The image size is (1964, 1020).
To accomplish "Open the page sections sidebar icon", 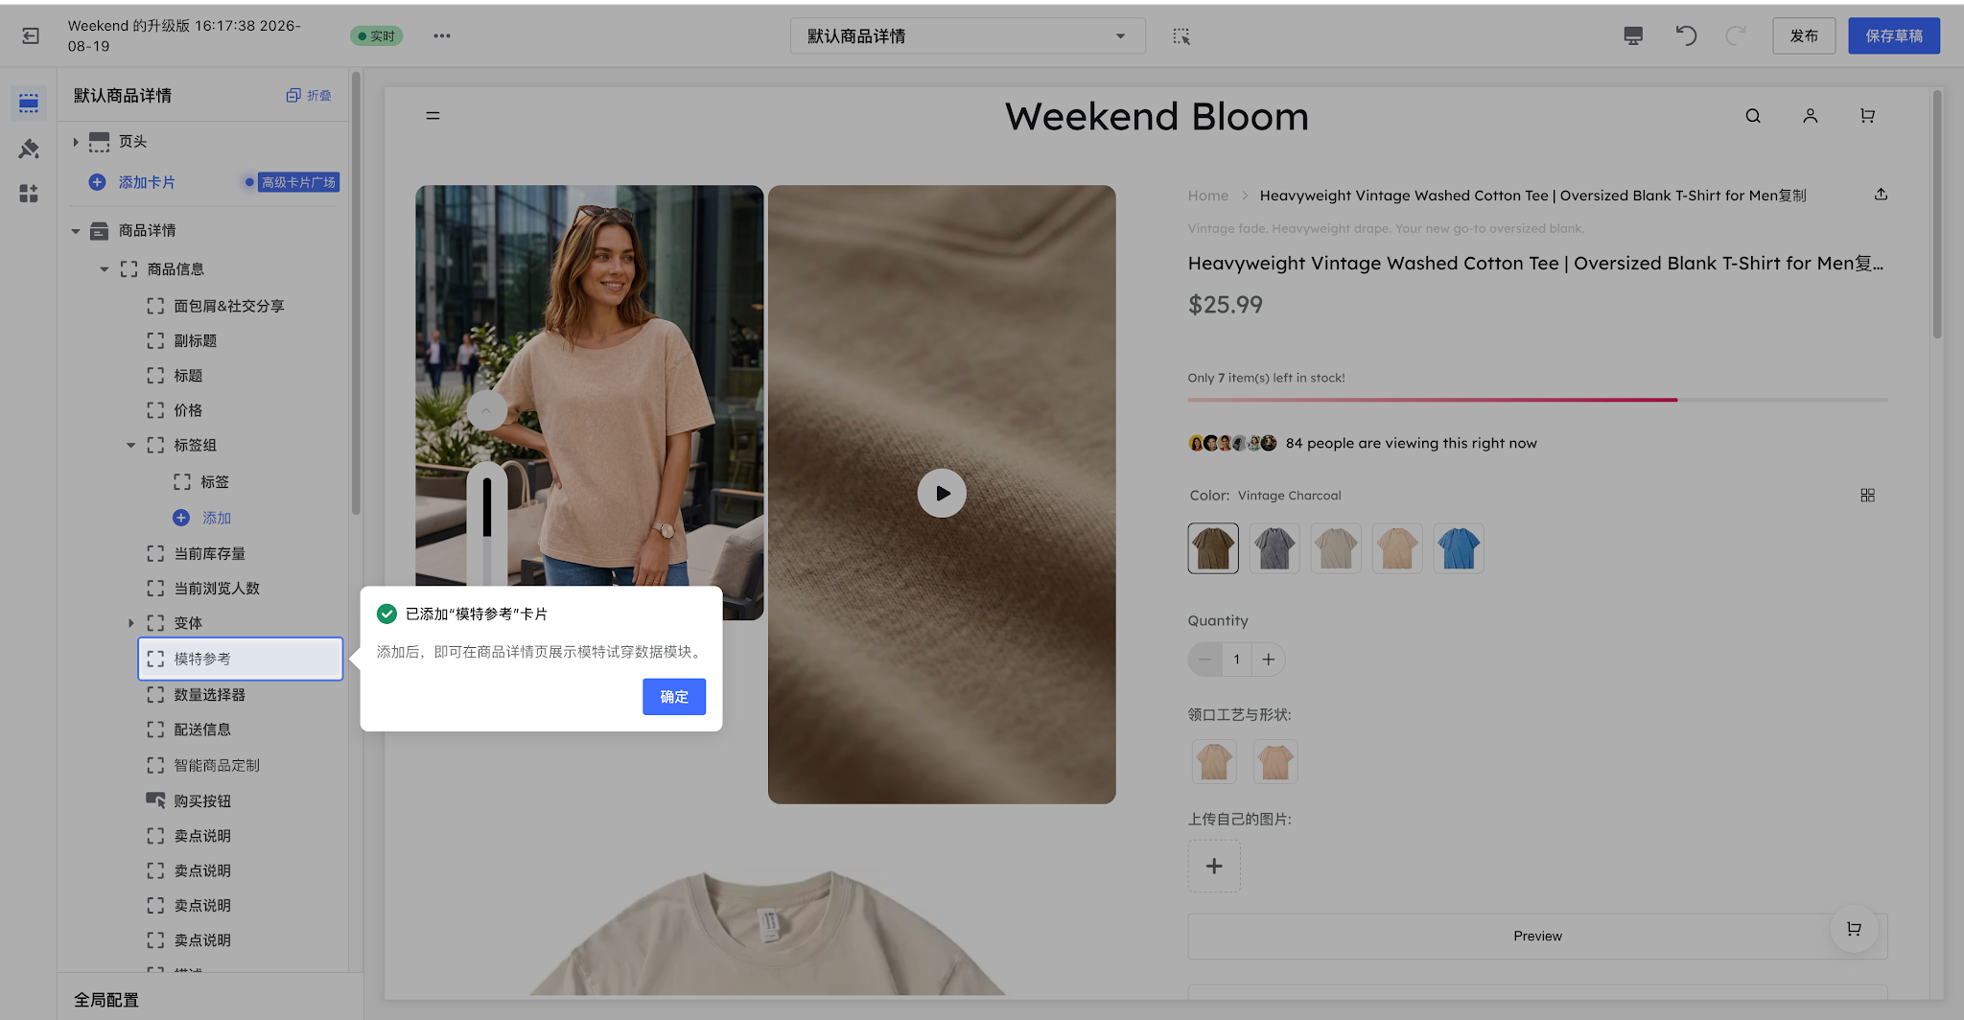I will click(x=29, y=103).
